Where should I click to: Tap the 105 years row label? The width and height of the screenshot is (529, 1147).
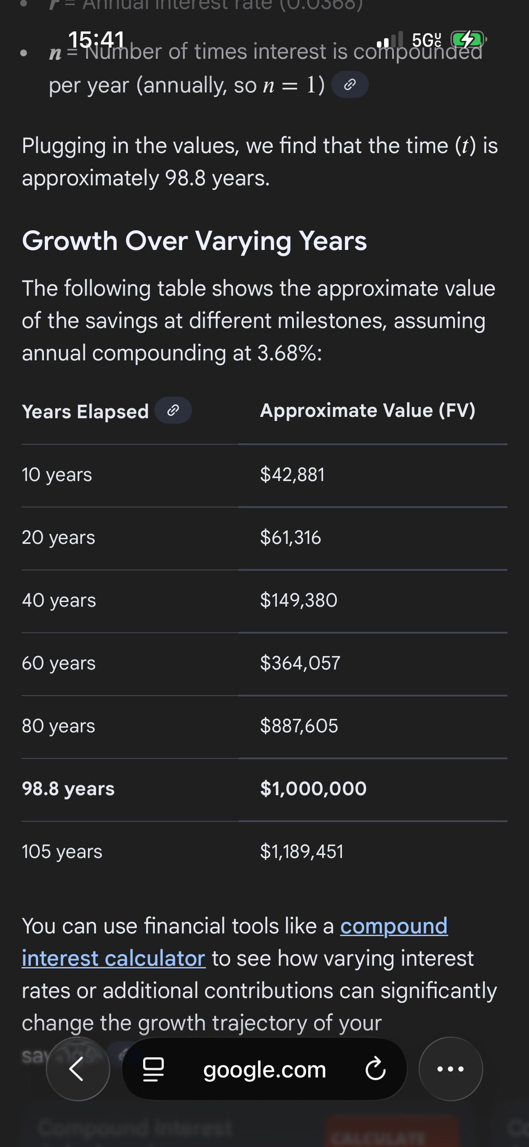62,851
